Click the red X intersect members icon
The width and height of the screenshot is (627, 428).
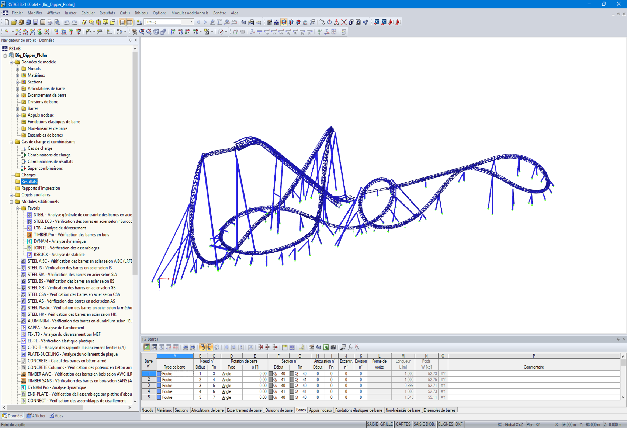pyautogui.click(x=344, y=22)
